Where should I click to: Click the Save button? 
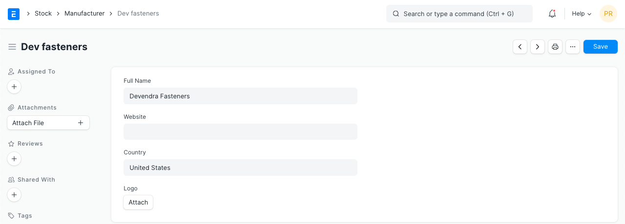(x=600, y=47)
